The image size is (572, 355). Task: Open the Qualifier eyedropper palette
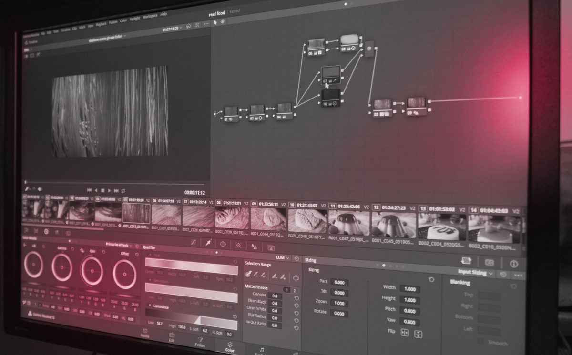click(x=208, y=243)
